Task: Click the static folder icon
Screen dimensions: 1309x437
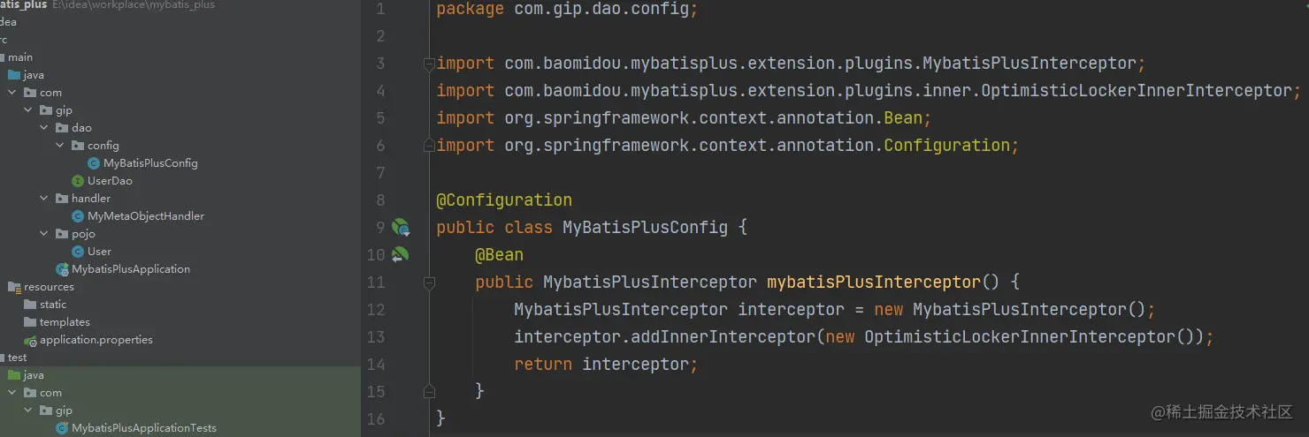Action: tap(30, 305)
